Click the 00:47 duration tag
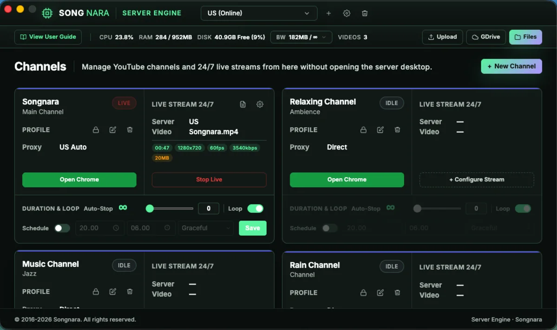This screenshot has width=557, height=330. coord(162,148)
